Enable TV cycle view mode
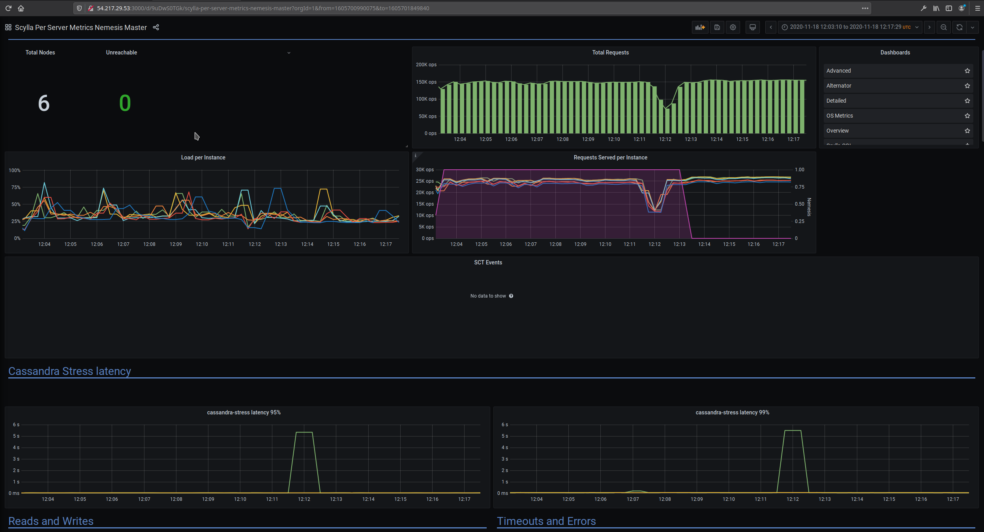The height and width of the screenshot is (532, 984). (752, 27)
